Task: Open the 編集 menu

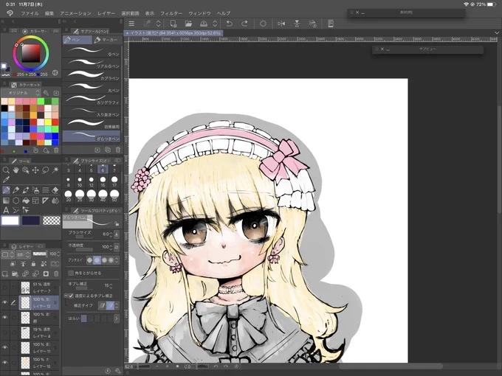Action: (49, 13)
